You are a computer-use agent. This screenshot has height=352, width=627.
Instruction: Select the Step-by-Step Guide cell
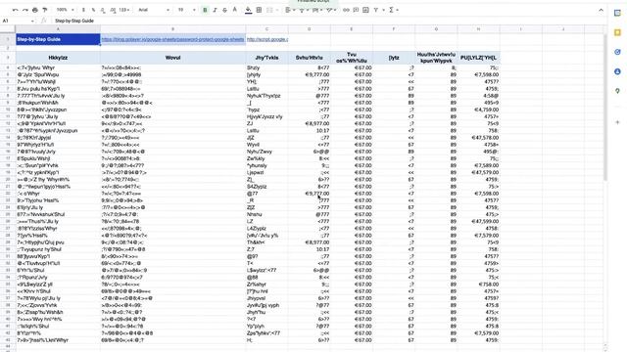click(x=58, y=39)
